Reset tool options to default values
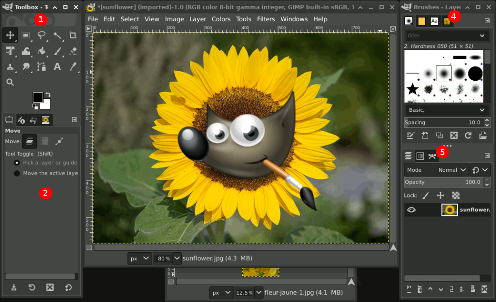Image resolution: width=496 pixels, height=302 pixels. point(68,287)
